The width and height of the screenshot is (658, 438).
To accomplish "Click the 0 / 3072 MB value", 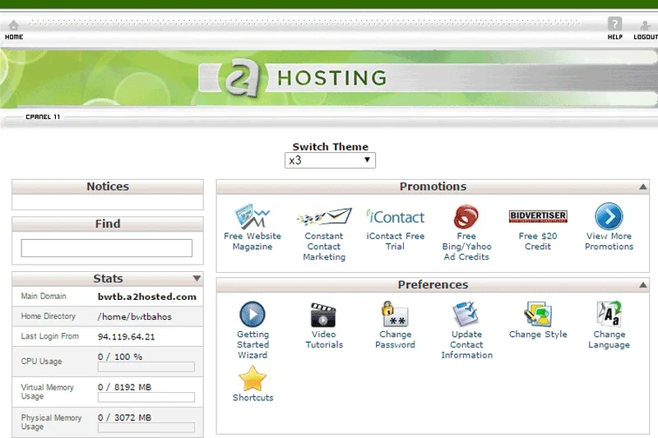I will (124, 418).
